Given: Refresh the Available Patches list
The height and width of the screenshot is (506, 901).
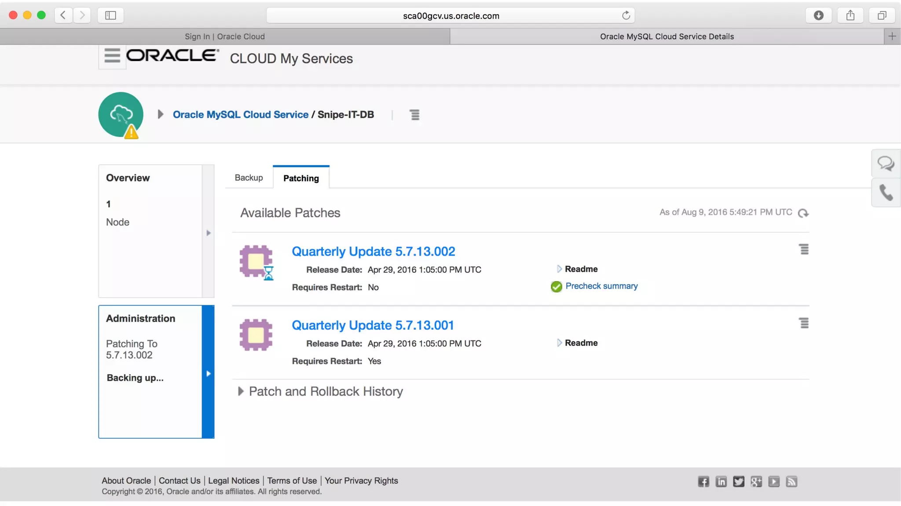Looking at the screenshot, I should (803, 213).
